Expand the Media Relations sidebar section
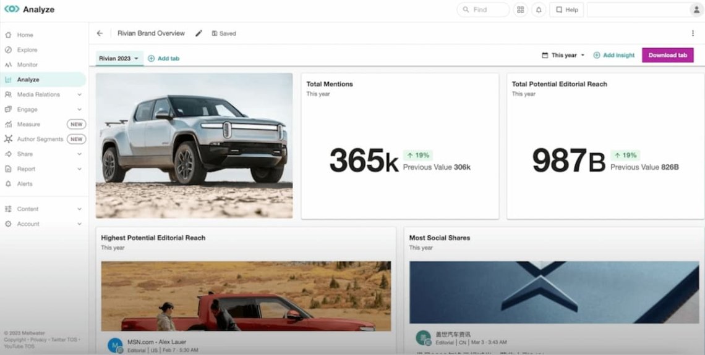The image size is (705, 355). click(x=79, y=94)
